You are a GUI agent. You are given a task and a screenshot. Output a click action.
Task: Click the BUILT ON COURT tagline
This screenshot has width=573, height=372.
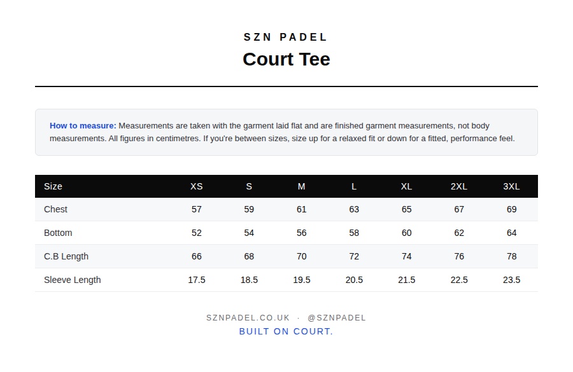(286, 331)
